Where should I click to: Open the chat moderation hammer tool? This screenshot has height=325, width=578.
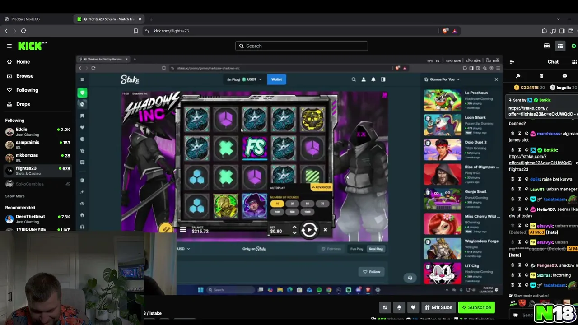pos(518,76)
